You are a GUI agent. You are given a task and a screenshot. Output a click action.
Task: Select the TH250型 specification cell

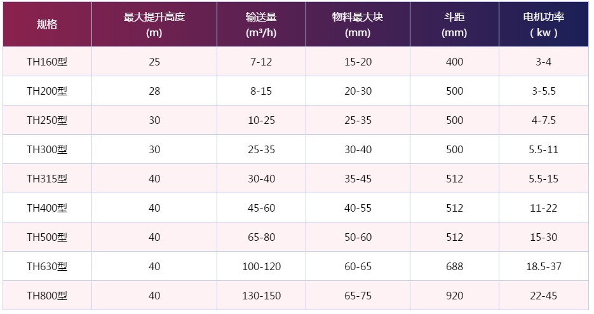[47, 120]
